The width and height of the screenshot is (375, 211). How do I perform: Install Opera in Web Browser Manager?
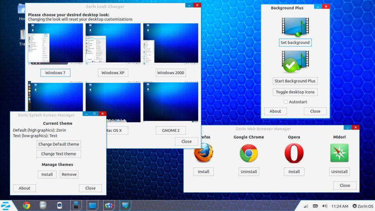[x=294, y=171]
